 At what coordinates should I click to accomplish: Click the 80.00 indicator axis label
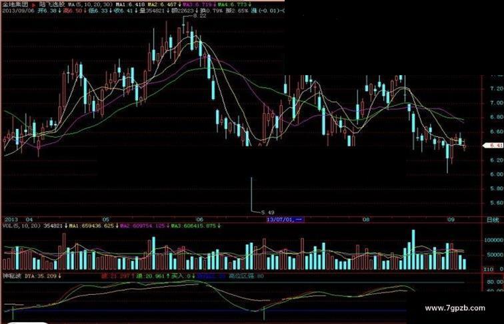495,282
